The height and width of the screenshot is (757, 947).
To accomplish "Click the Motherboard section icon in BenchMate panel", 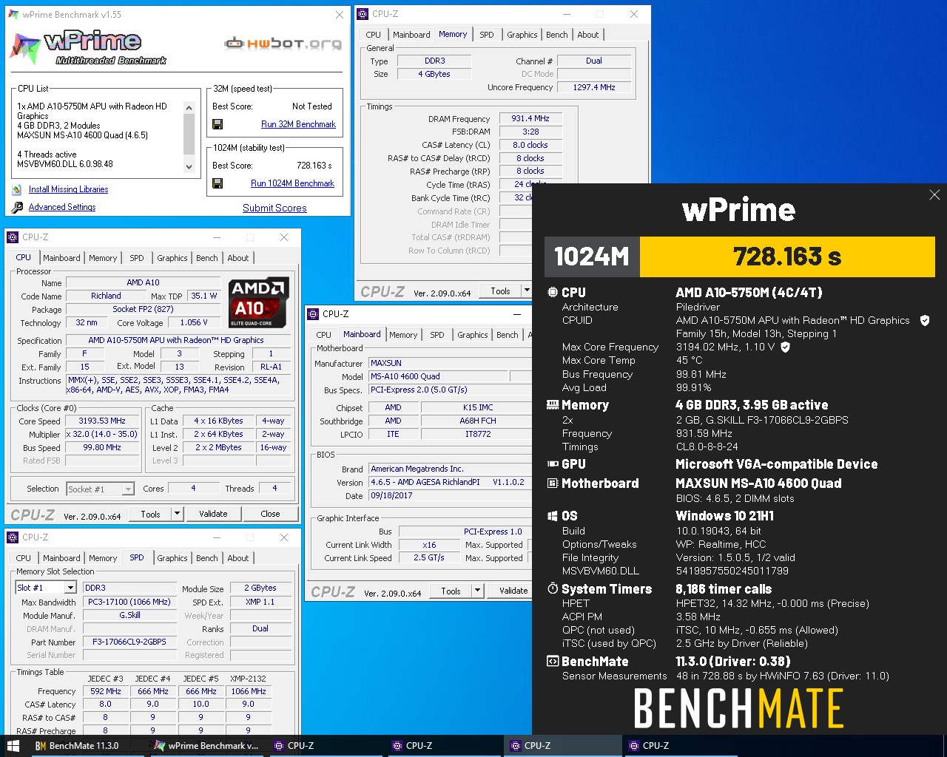I will tap(553, 483).
